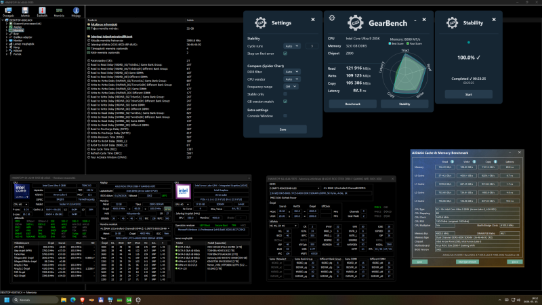Click the gear logo in the Settings panel
This screenshot has width=542, height=305.
[x=260, y=23]
